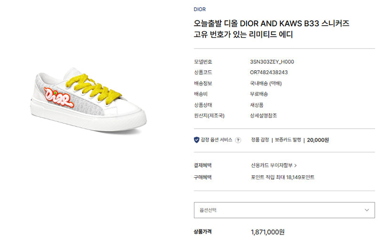
Task: Click the 20,000원 authentication fee
Action: pos(318,140)
